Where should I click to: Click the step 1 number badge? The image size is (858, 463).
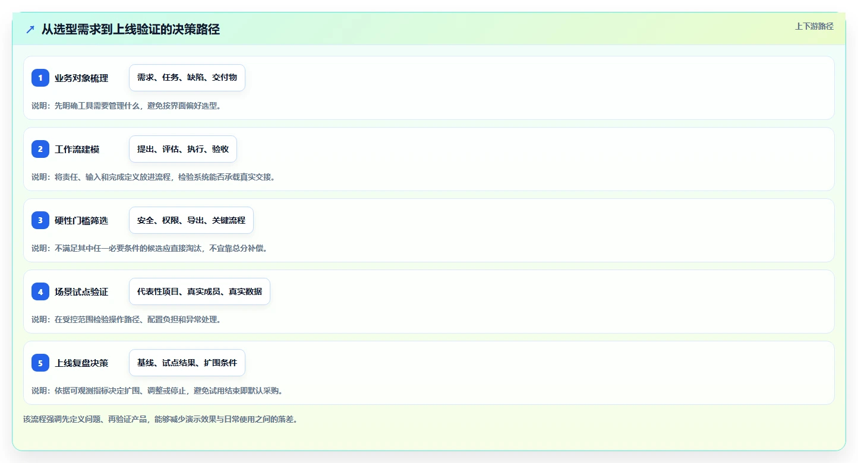(x=40, y=78)
